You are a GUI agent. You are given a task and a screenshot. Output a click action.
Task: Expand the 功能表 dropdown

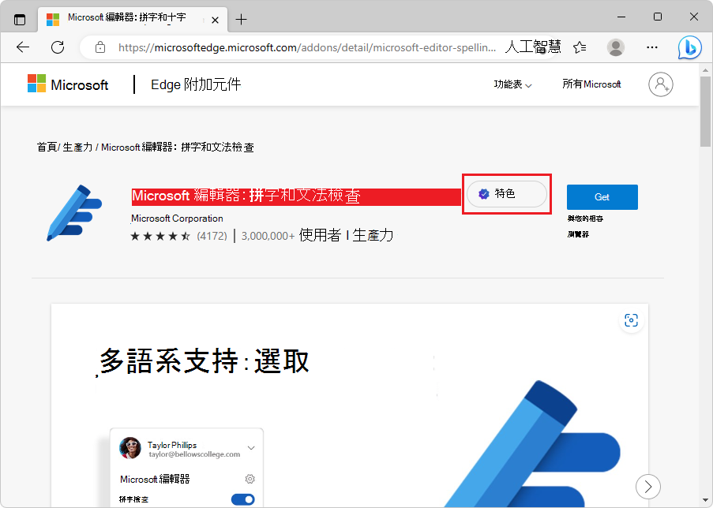[512, 84]
